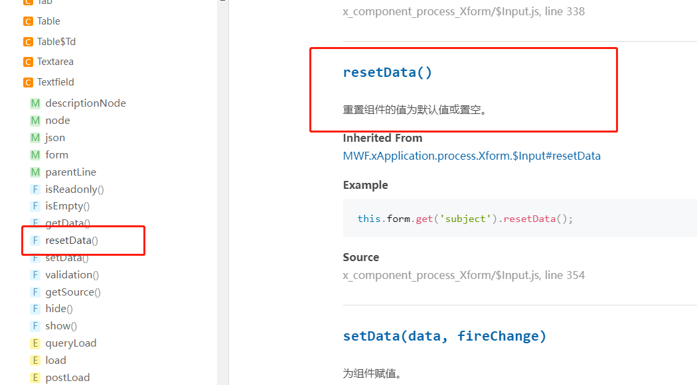Open source file link at line 354
This screenshot has height=385, width=697.
463,275
